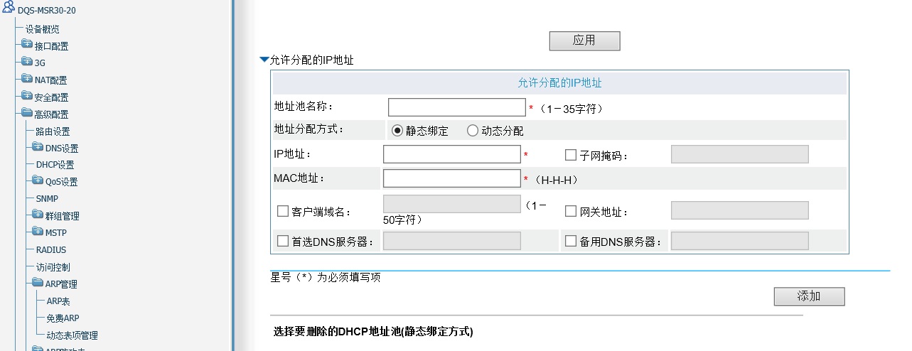Select the 动态分配 radio option
This screenshot has height=351, width=912.
(473, 131)
